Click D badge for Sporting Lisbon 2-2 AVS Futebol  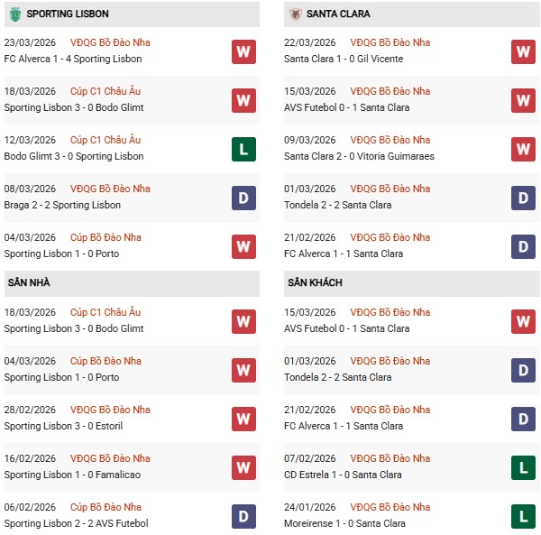[243, 516]
